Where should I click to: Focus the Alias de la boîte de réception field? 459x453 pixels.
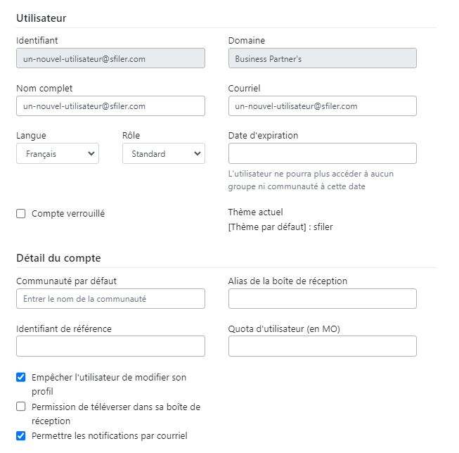click(x=323, y=299)
